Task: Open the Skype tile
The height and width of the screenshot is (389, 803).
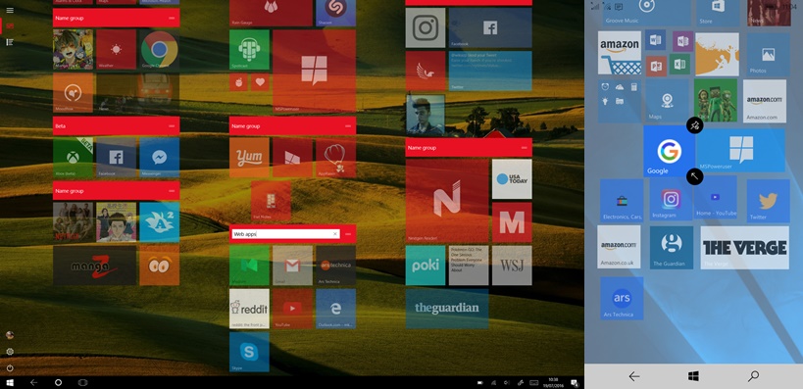Action: [x=249, y=352]
